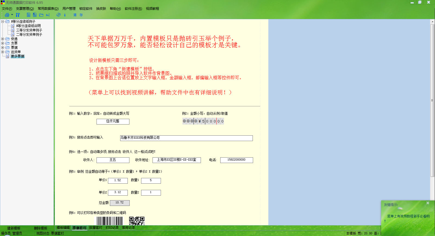Click the 电话 field showing 15822000000
The image size is (435, 236).
coord(237,160)
